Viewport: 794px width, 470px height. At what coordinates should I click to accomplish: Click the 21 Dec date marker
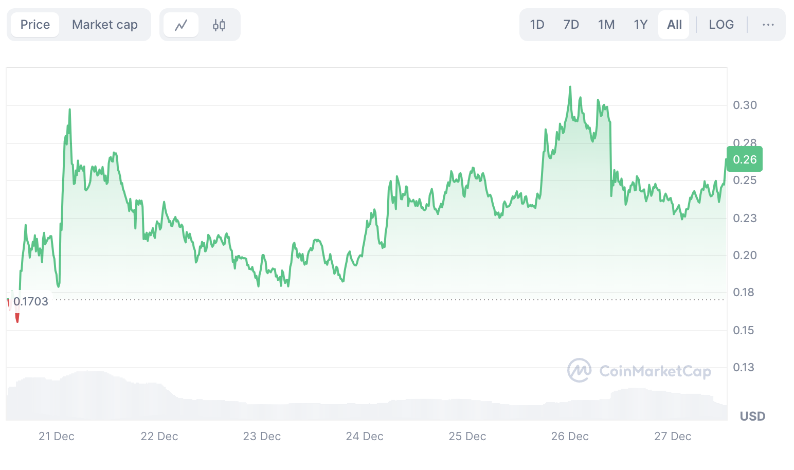click(x=57, y=437)
